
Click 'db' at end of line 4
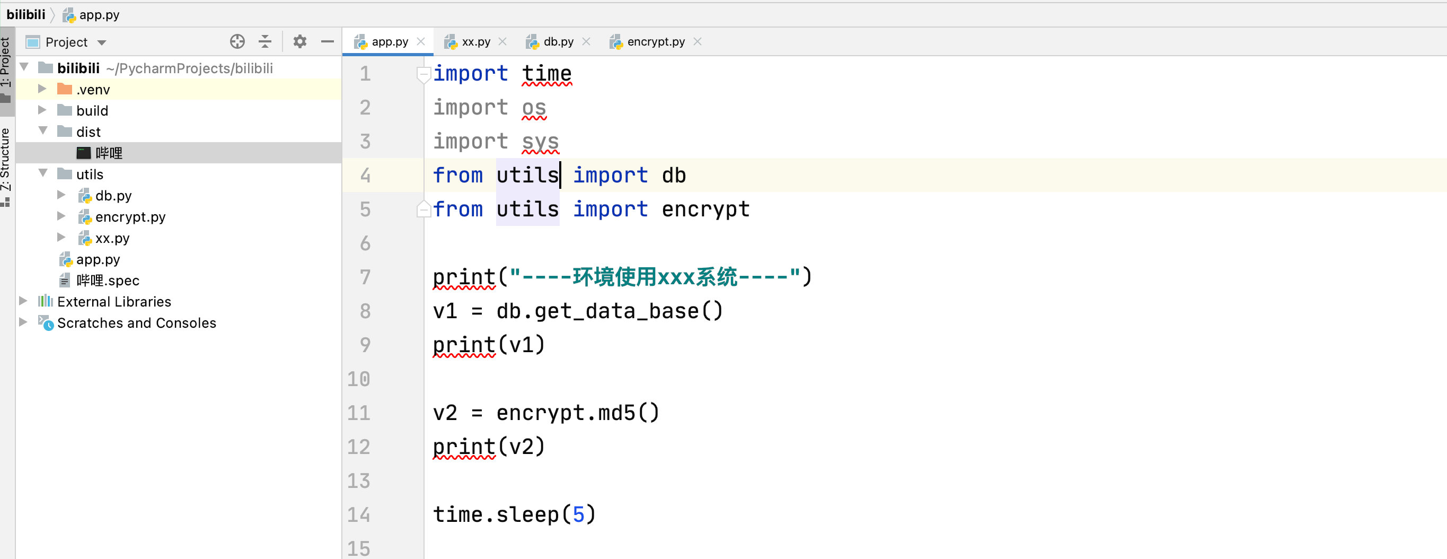(674, 176)
